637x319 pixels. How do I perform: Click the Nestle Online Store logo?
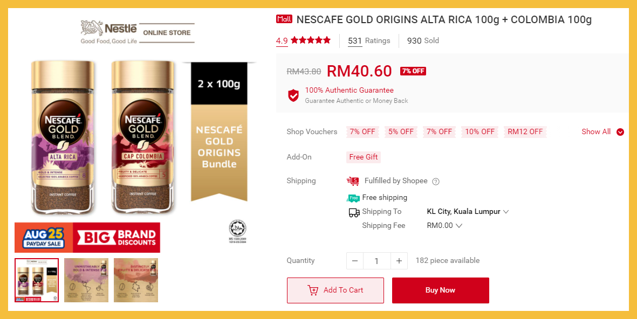coord(138,32)
